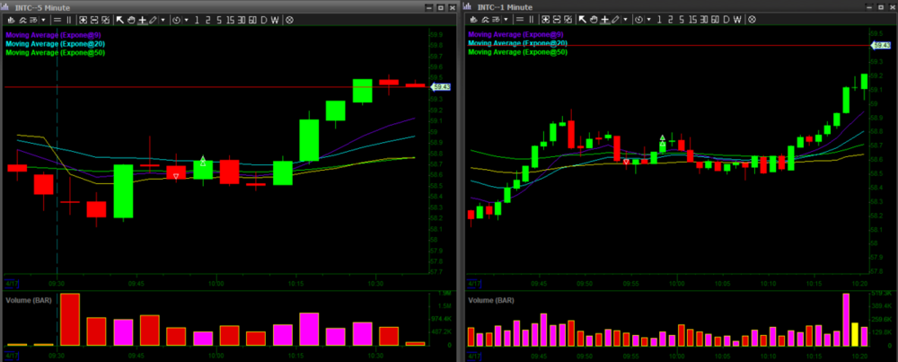898x362 pixels.
Task: Expand drawing tools dropdown in 1 Minute toolbar
Action: click(x=625, y=19)
